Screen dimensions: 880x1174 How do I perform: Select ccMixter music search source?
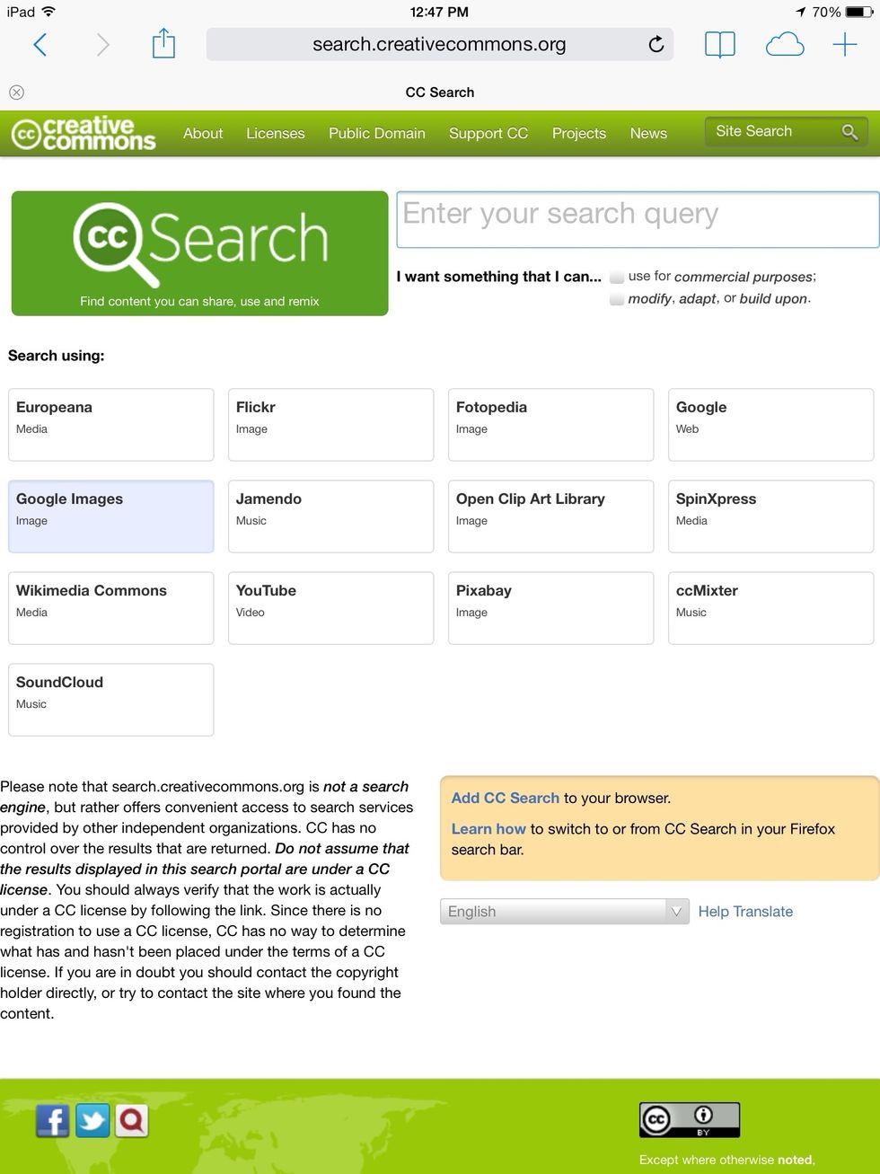click(771, 608)
